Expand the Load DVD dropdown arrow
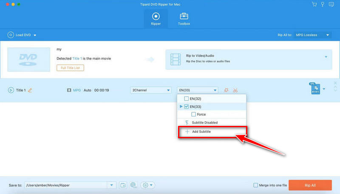This screenshot has width=340, height=194. pos(35,35)
